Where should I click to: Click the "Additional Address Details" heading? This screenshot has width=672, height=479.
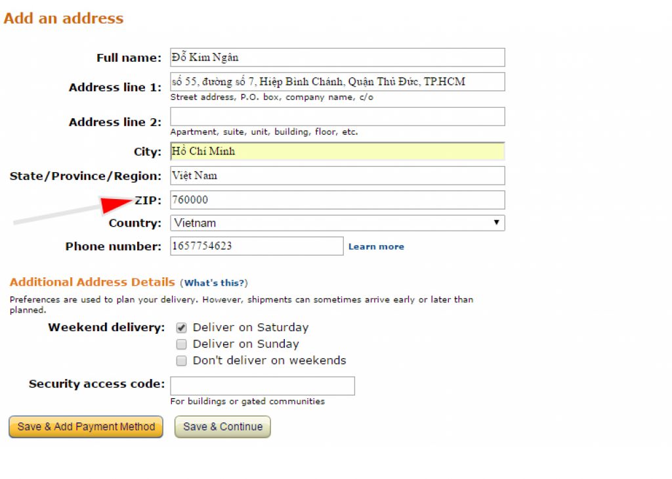pos(91,282)
